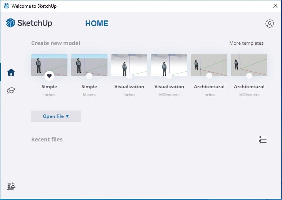Click the SketchUp icon in title bar

click(7, 6)
